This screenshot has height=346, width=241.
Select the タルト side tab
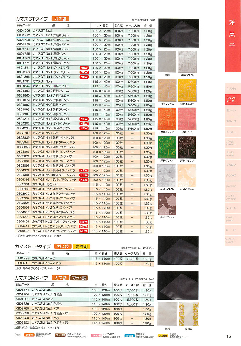(x=233, y=208)
